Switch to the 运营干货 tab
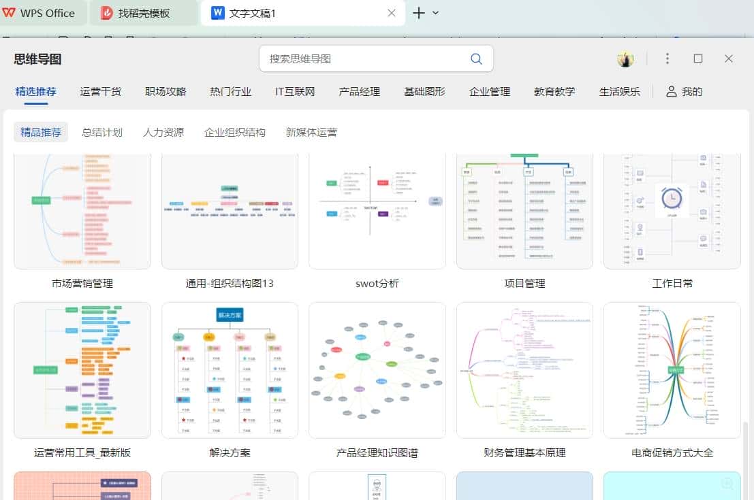Viewport: 754px width, 500px height. [x=100, y=91]
